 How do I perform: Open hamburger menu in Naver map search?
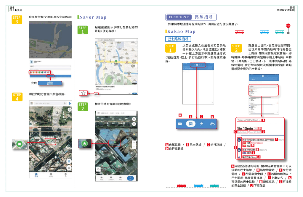click(99, 113)
